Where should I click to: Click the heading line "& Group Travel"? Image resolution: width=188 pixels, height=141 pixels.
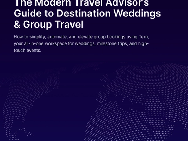click(x=48, y=25)
